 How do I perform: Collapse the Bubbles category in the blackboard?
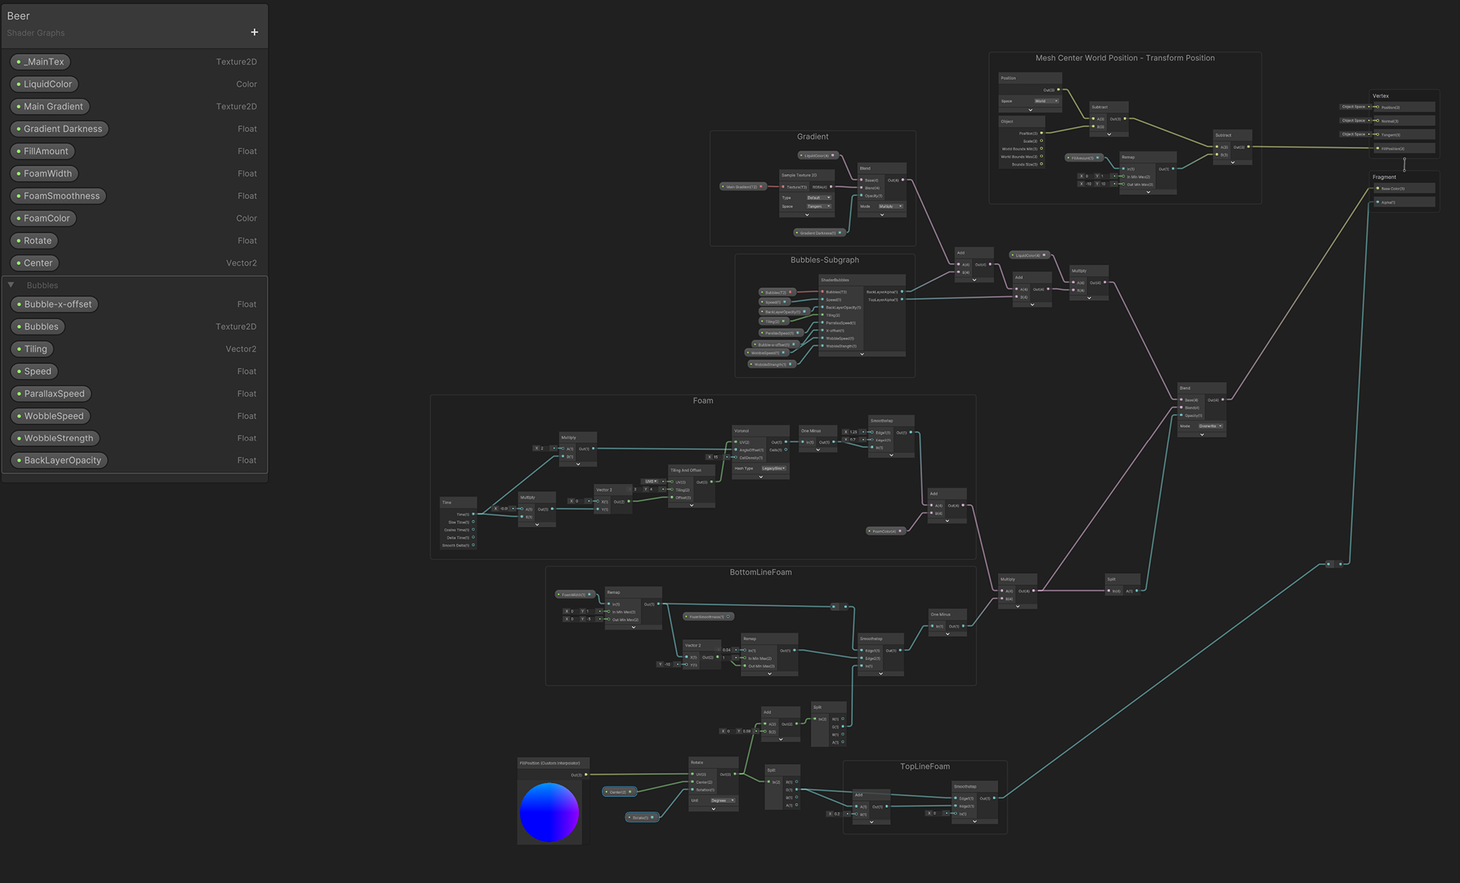(11, 285)
